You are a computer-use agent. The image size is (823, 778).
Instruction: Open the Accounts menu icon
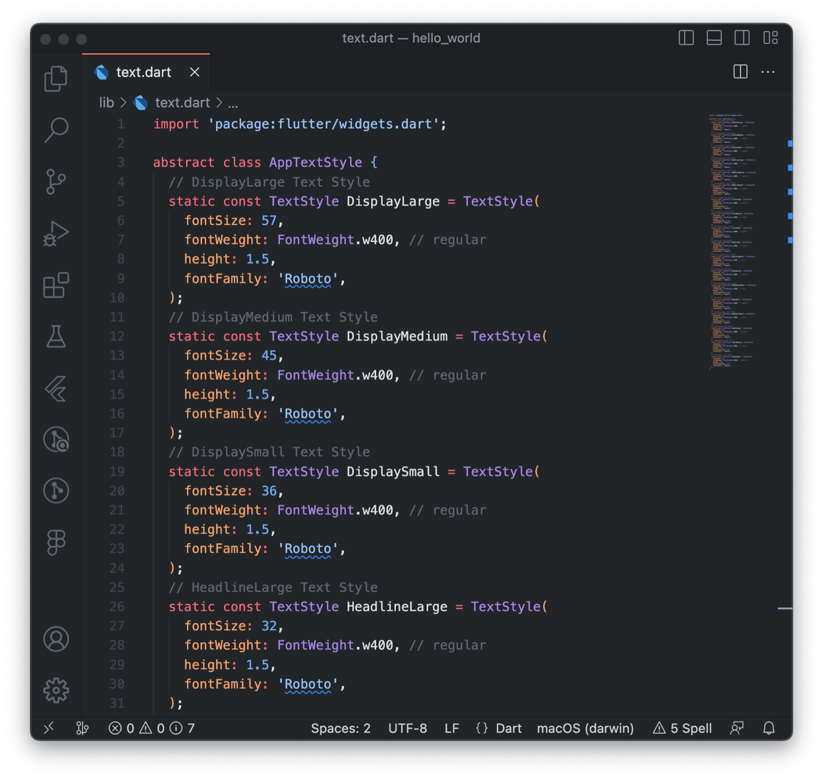[56, 639]
